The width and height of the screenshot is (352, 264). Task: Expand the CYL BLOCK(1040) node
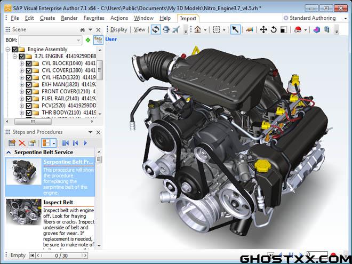tap(21, 63)
